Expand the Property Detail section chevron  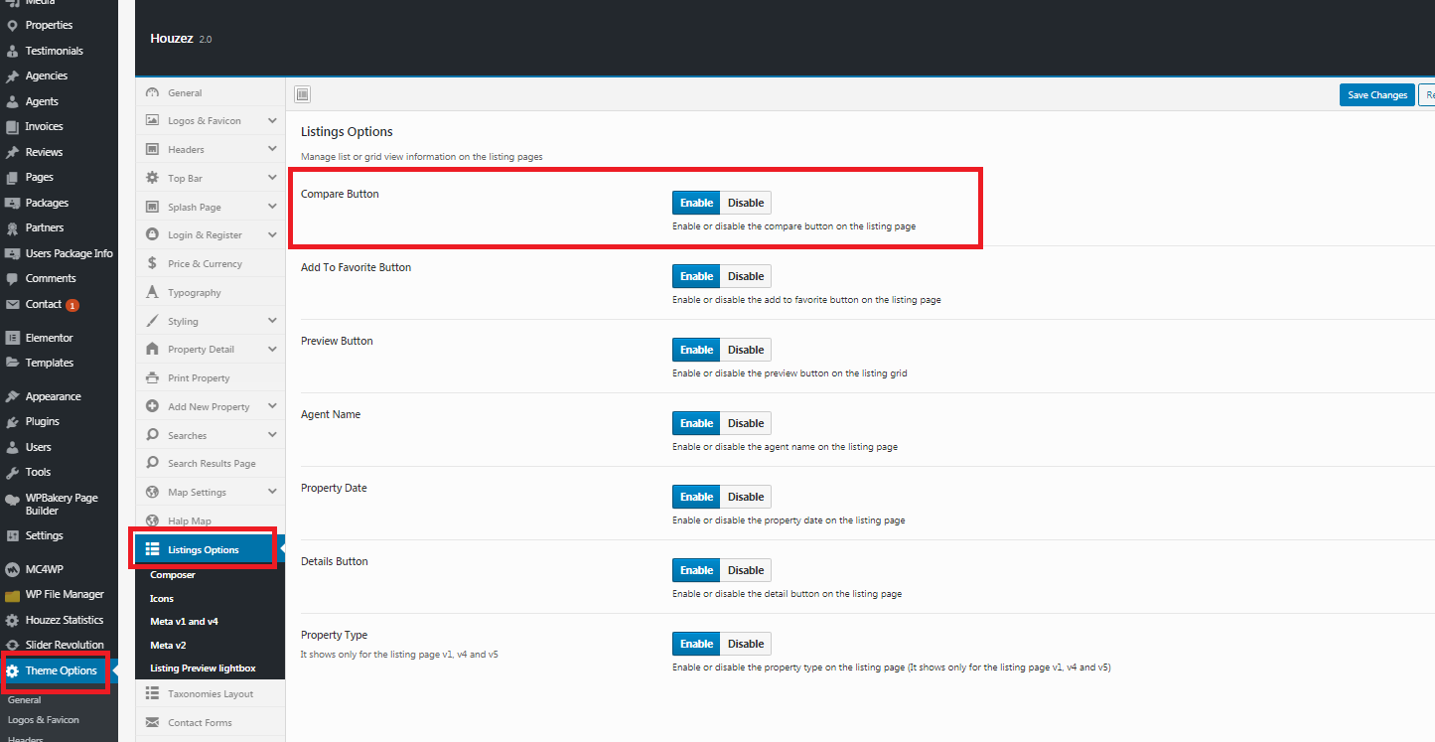click(272, 349)
